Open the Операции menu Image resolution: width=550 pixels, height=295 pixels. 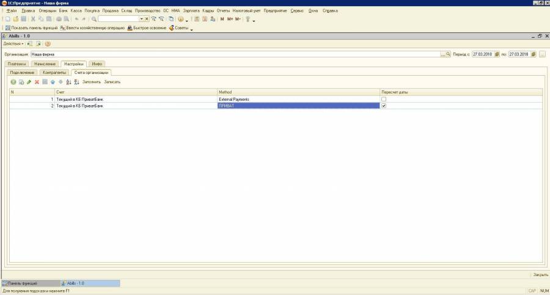[47, 11]
